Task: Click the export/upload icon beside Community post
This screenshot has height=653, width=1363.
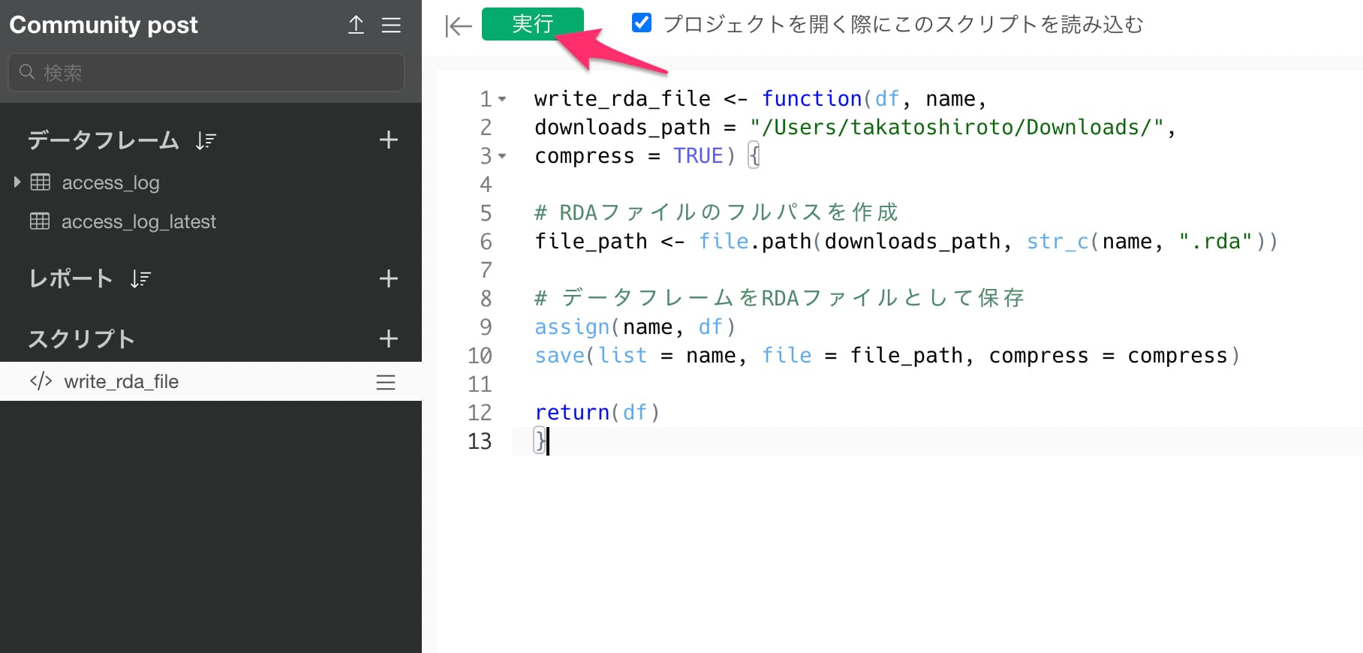Action: point(356,25)
